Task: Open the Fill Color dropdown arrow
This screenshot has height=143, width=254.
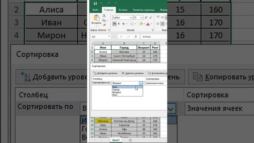Action: tap(144, 24)
